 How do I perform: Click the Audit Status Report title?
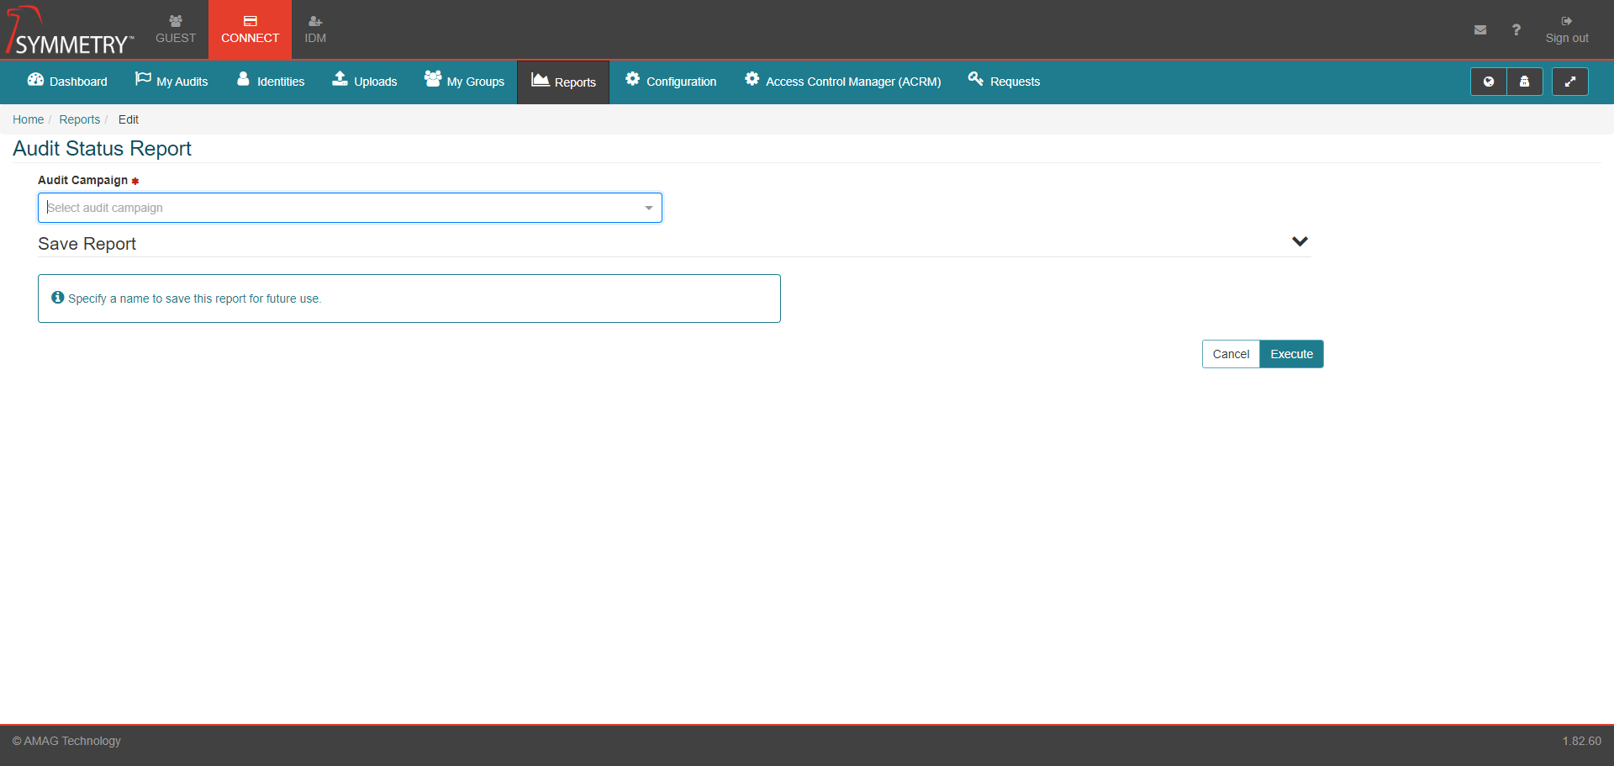click(x=102, y=149)
